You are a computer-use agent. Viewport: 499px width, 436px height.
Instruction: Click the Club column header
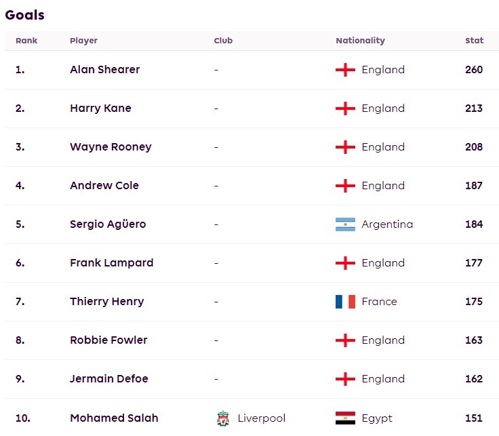pyautogui.click(x=223, y=41)
